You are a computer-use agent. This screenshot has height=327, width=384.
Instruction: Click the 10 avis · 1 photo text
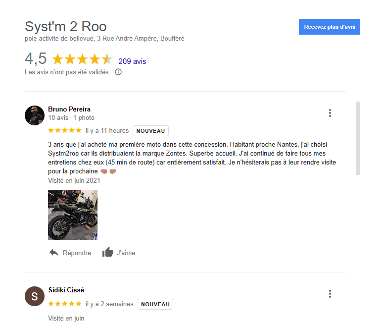tap(71, 117)
